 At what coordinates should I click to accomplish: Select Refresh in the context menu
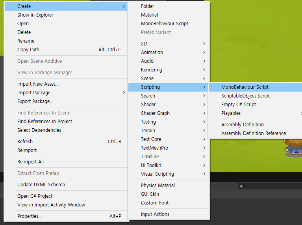[66, 142]
